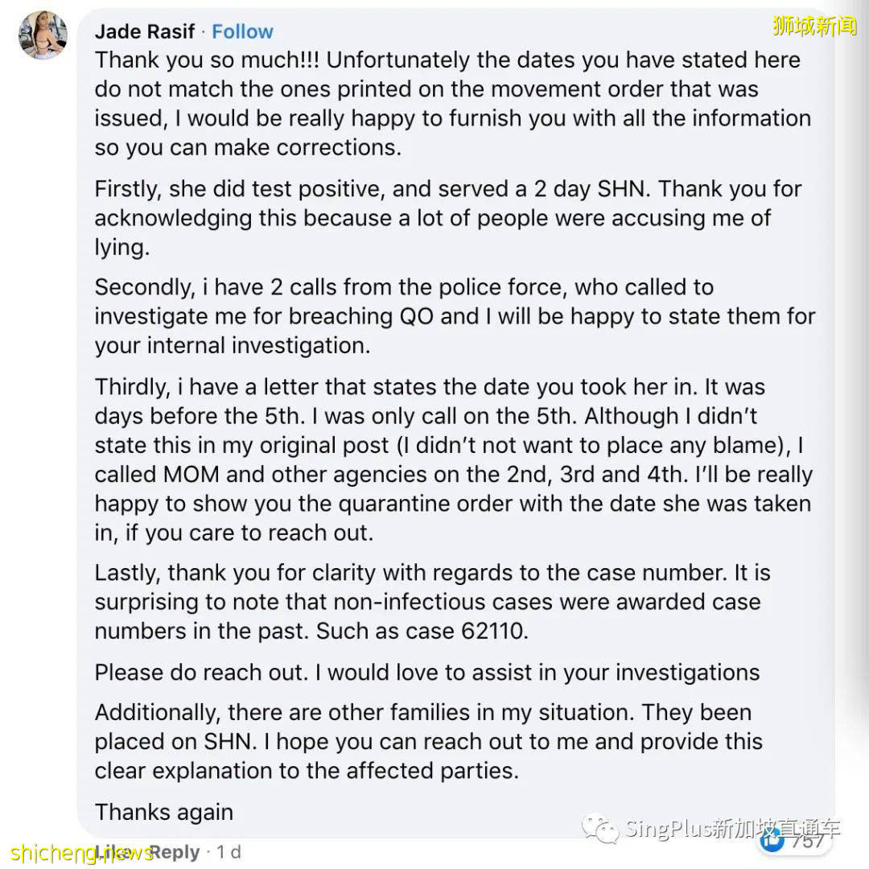Click the Jade Rasif commenter name
The height and width of the screenshot is (869, 869).
click(145, 32)
